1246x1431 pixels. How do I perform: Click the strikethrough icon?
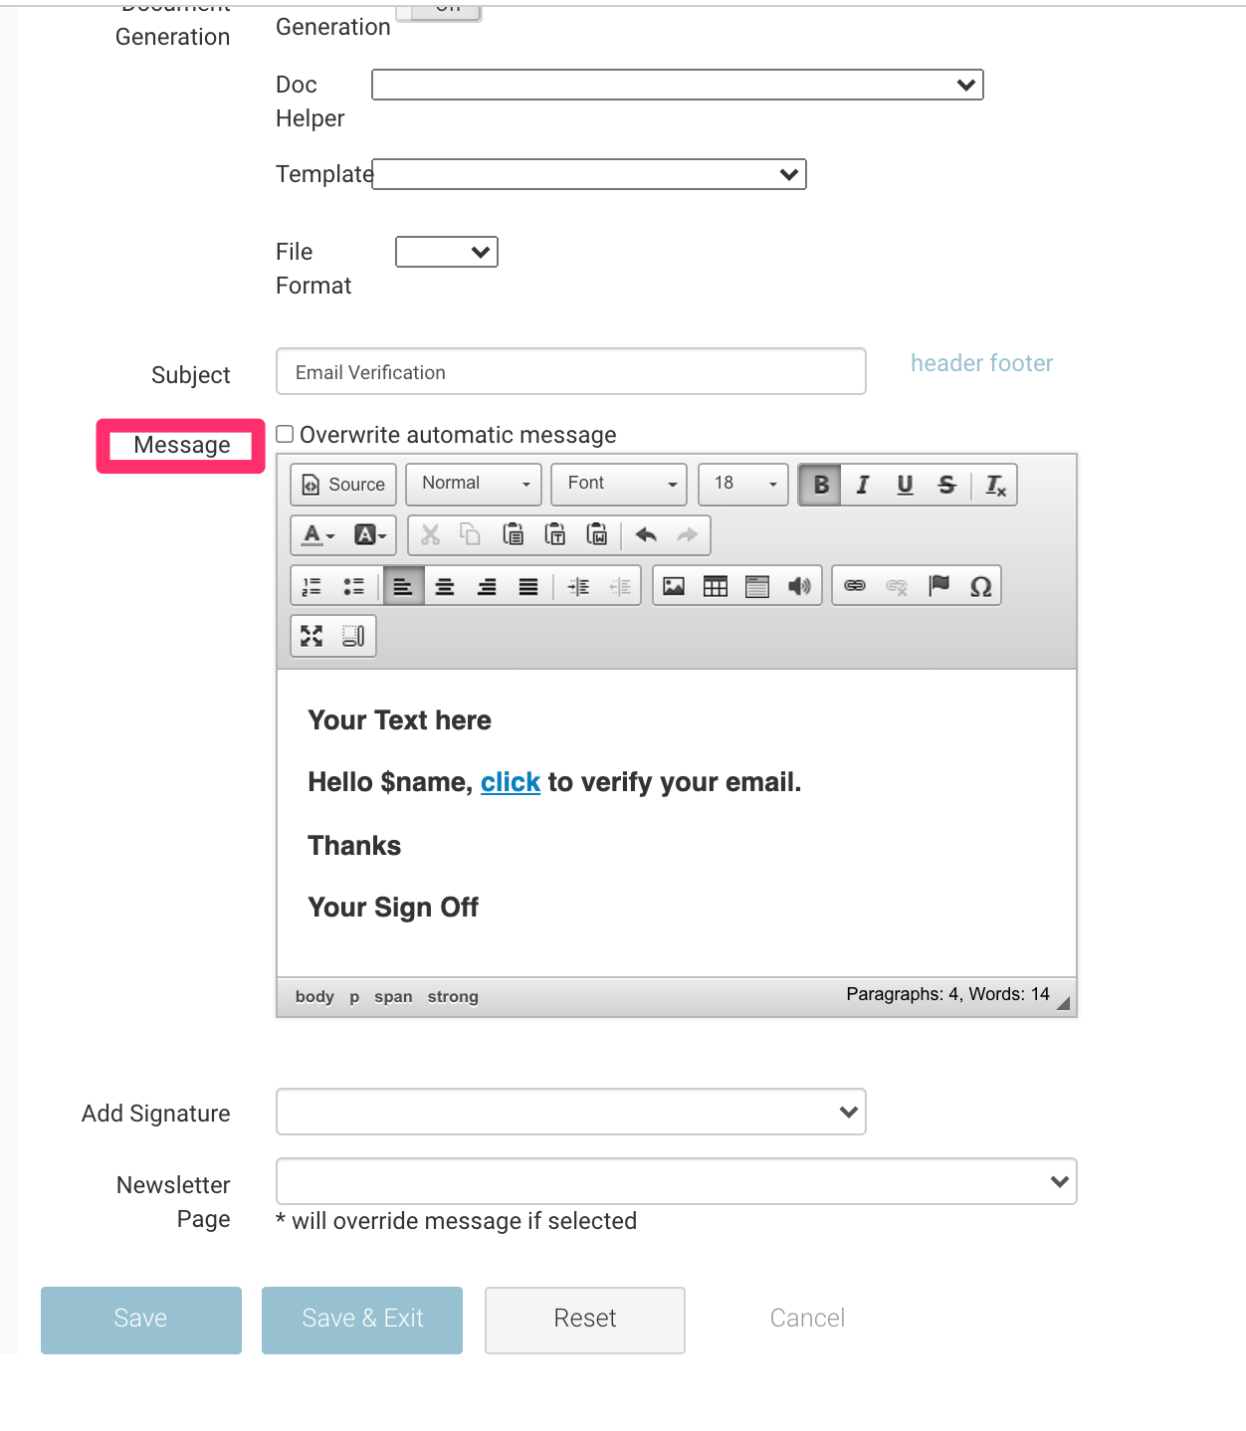[x=946, y=485]
